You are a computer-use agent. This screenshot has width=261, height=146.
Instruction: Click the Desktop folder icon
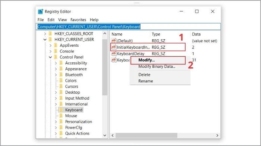pyautogui.click(x=61, y=92)
